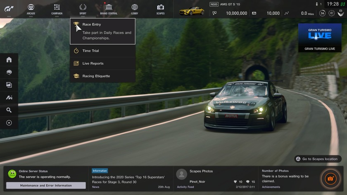Open the livery palette icon in sidebar

click(x=9, y=72)
